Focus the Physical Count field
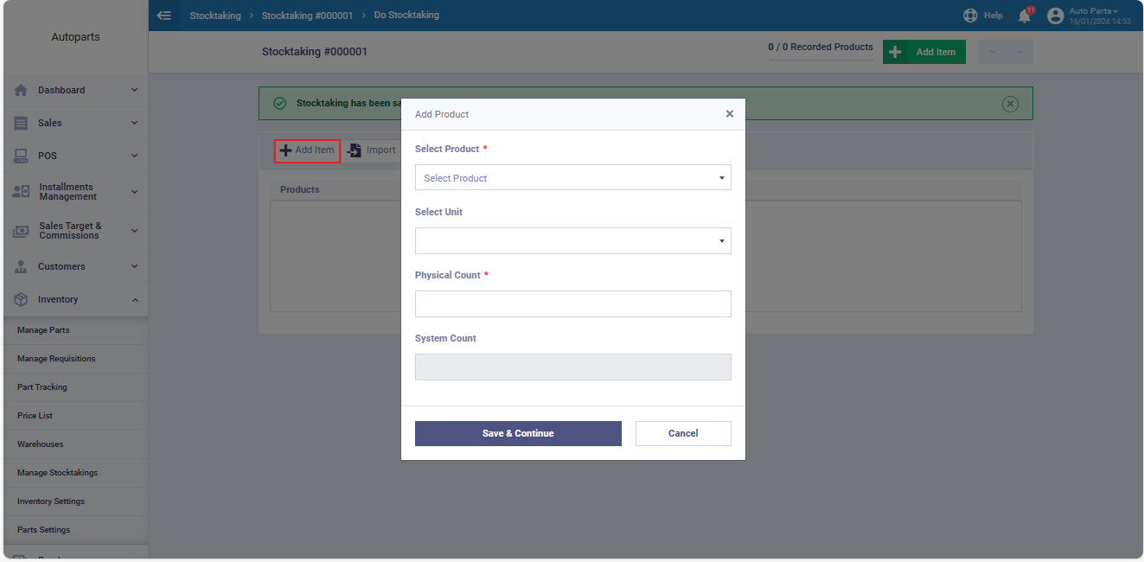 point(573,304)
